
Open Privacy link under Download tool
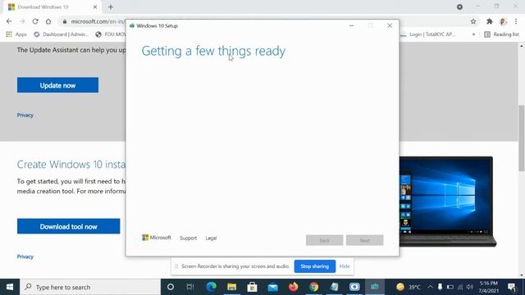pyautogui.click(x=25, y=256)
